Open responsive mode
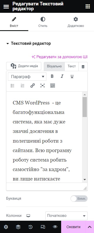This screenshot has height=233, width=94. 43,227
